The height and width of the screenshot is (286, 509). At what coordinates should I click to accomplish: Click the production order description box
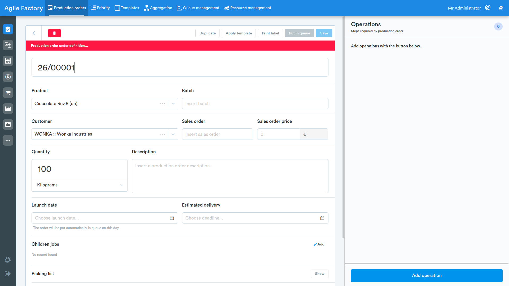click(230, 176)
